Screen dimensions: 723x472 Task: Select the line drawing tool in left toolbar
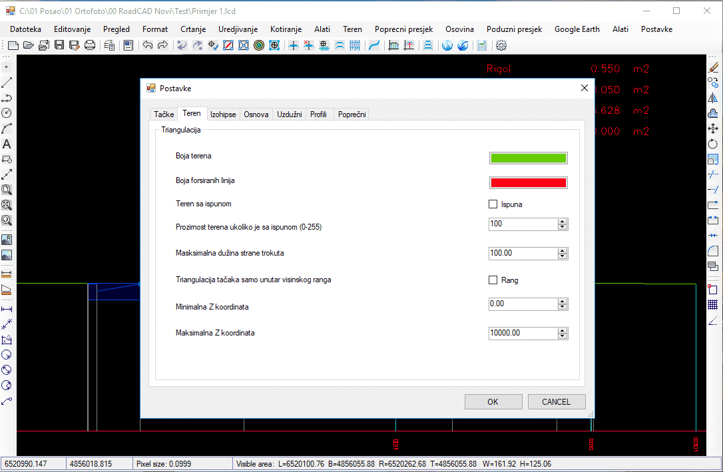point(7,83)
